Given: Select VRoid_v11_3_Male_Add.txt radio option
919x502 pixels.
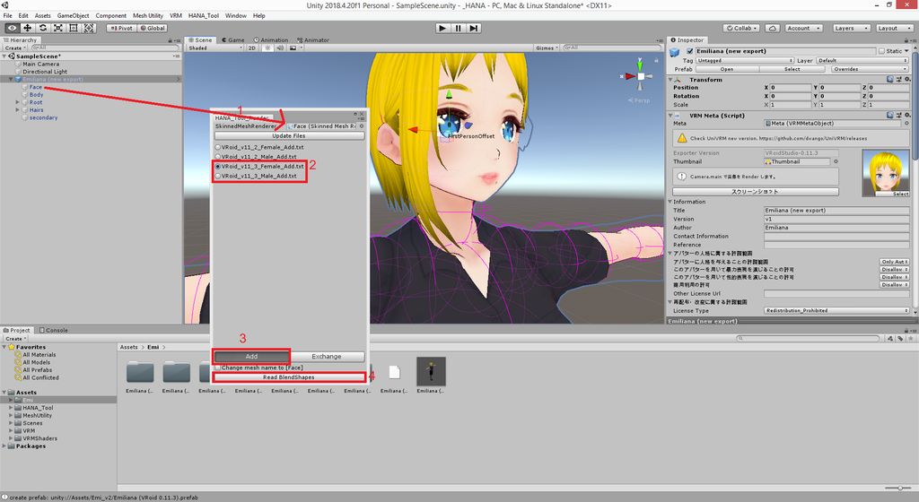Looking at the screenshot, I should click(218, 176).
